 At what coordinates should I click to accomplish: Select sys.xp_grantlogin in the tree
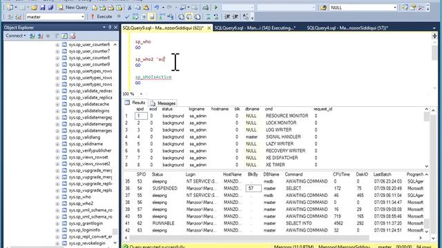click(x=86, y=223)
